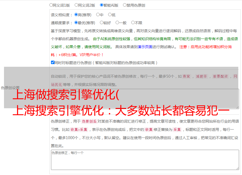
Task: Click the 减肥茶 example keyword
Action: 201,76
